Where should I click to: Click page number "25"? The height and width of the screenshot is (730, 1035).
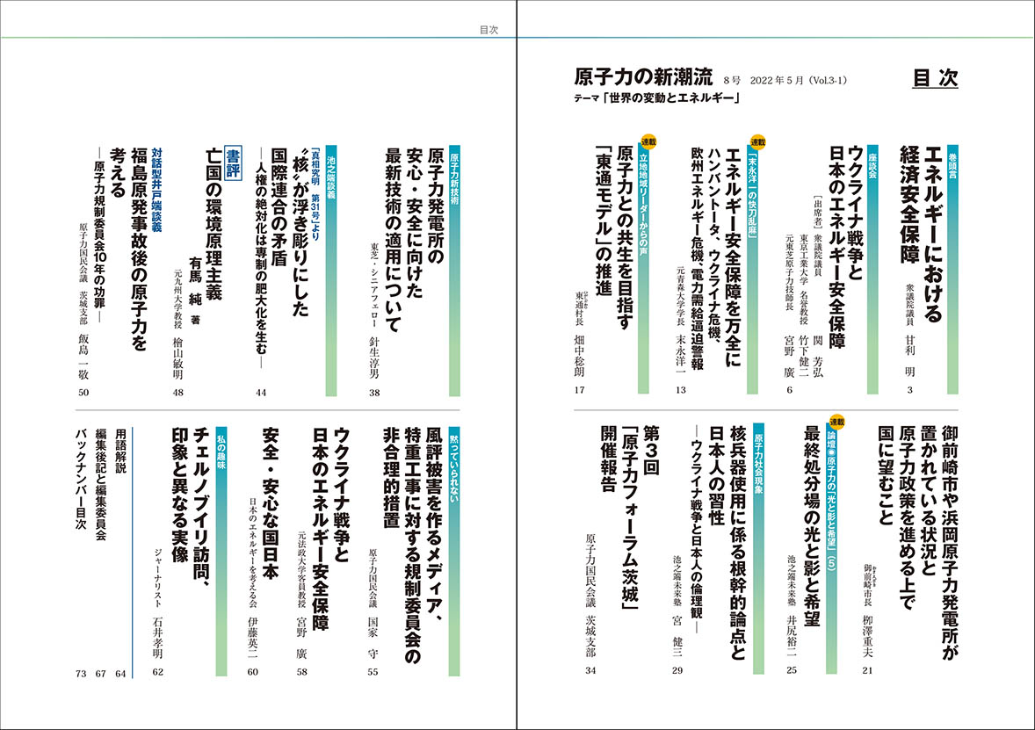(793, 670)
